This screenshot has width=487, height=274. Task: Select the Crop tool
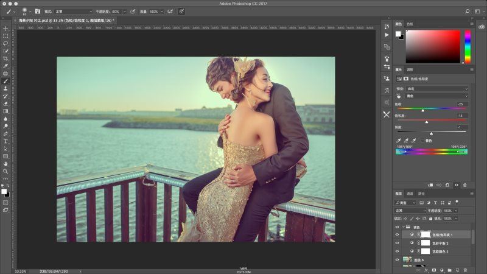tap(5, 58)
